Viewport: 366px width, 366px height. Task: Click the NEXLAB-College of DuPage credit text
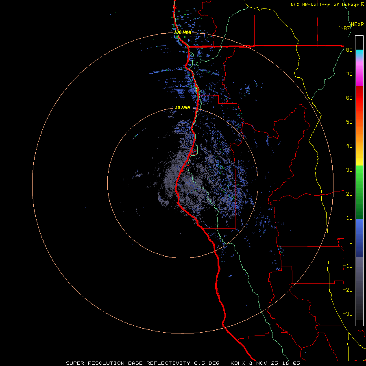(327, 4)
